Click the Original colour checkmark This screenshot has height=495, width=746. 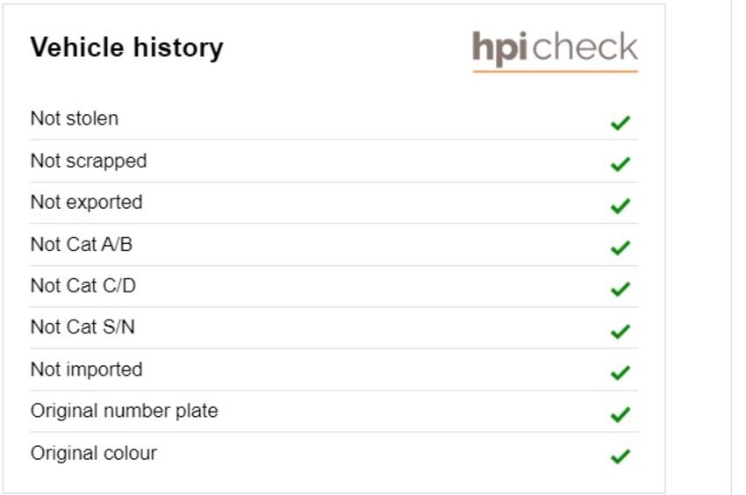[620, 456]
